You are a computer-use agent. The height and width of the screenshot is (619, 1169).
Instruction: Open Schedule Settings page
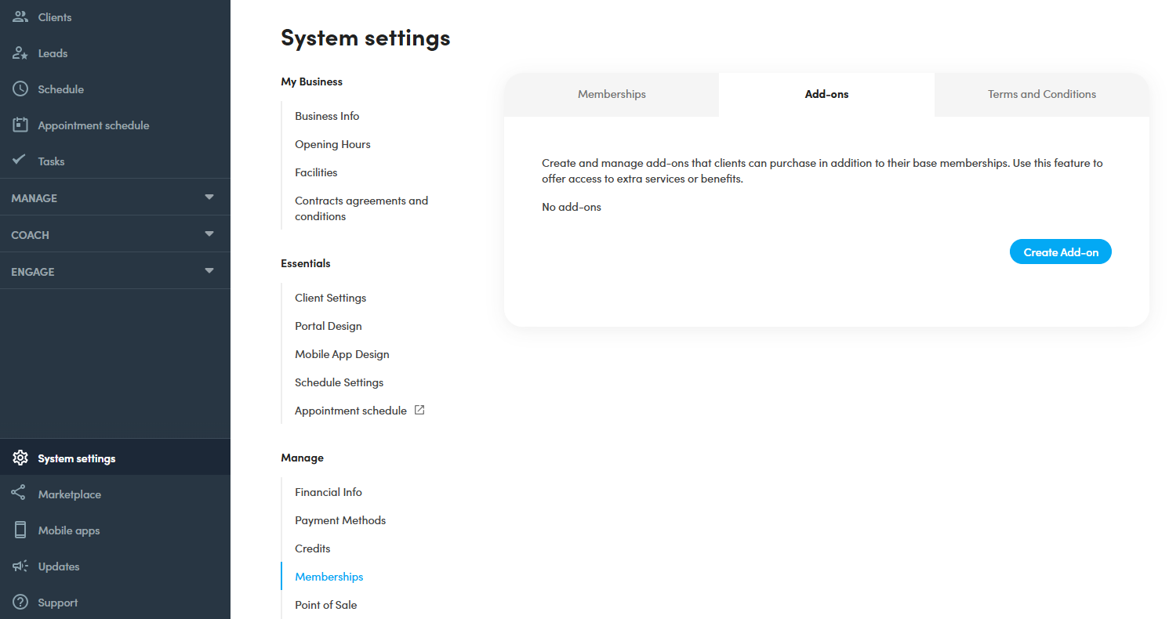pyautogui.click(x=339, y=382)
